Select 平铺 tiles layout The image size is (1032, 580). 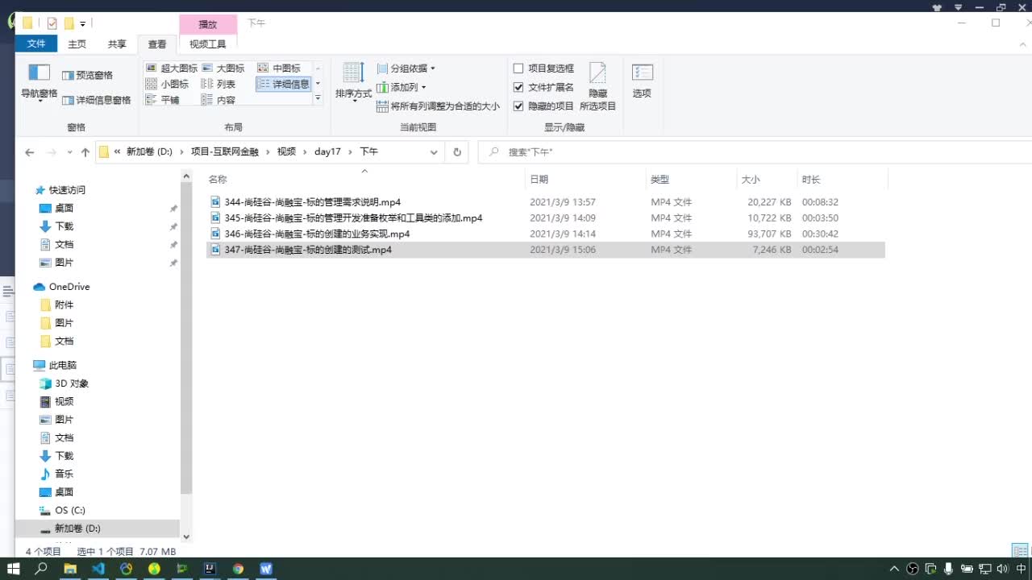163,100
